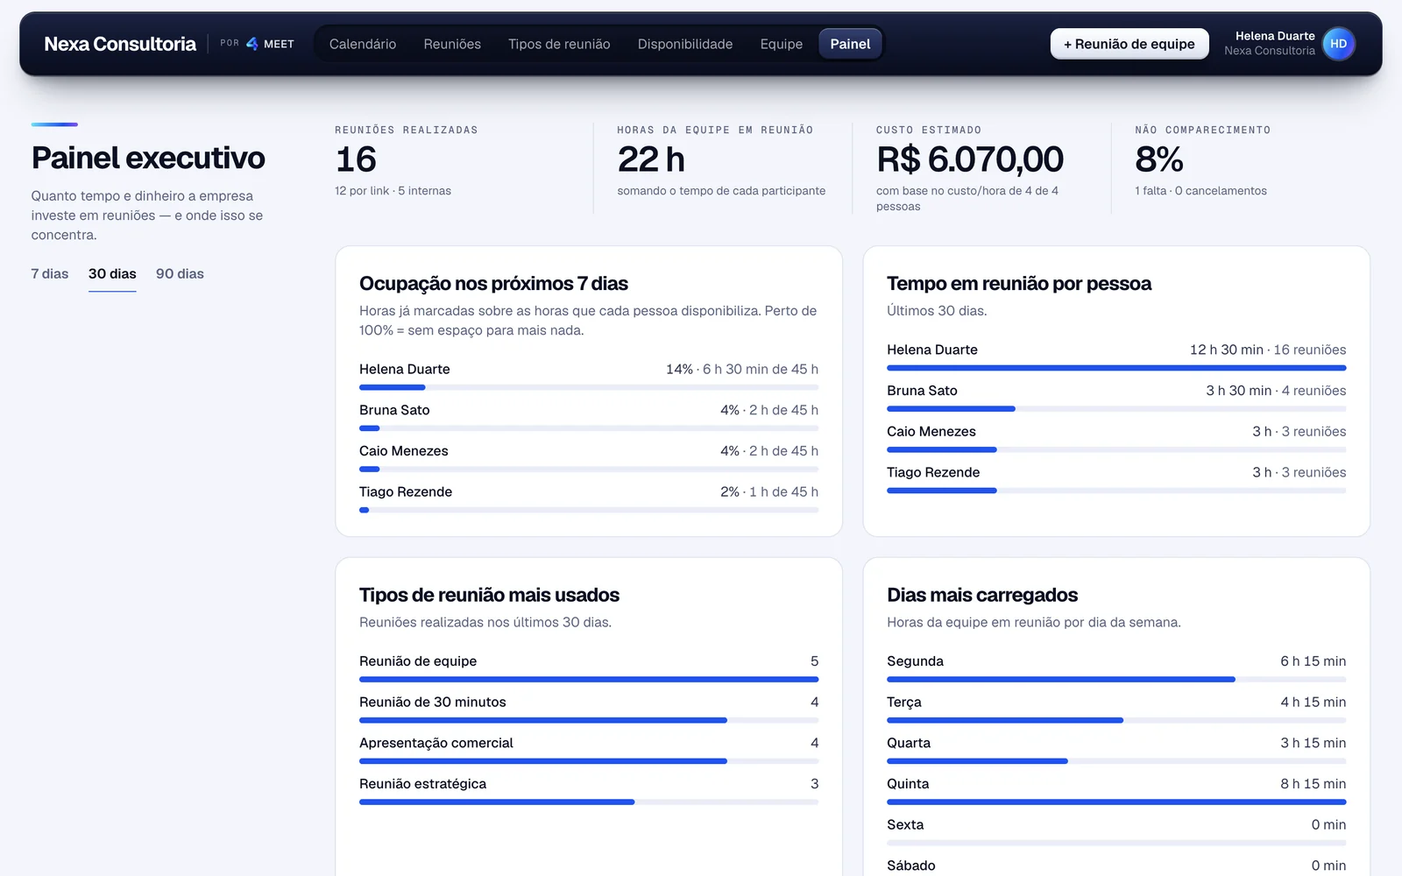Click the + Reunião de equipe button
Image resolution: width=1402 pixels, height=876 pixels.
(1129, 44)
